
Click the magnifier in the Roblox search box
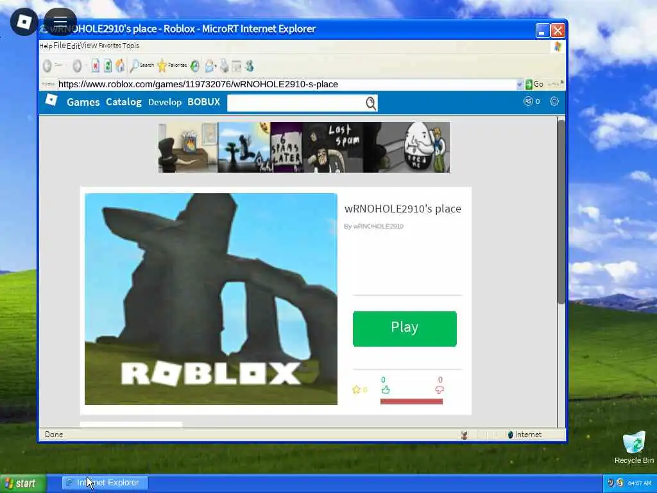coord(371,103)
